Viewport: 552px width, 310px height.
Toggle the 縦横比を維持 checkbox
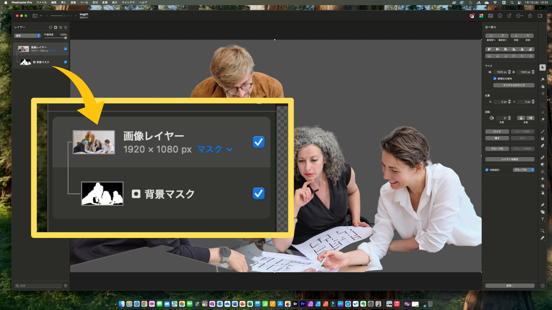tap(495, 79)
